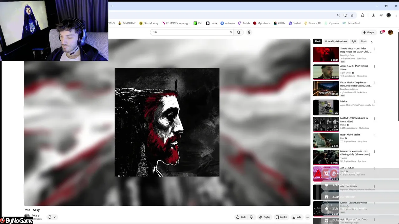
Task: Open the Chrome profile avatar
Action: coord(388,15)
